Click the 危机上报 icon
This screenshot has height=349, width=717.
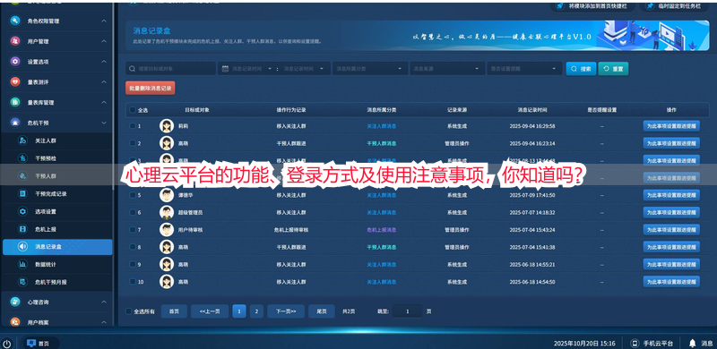pyautogui.click(x=22, y=229)
